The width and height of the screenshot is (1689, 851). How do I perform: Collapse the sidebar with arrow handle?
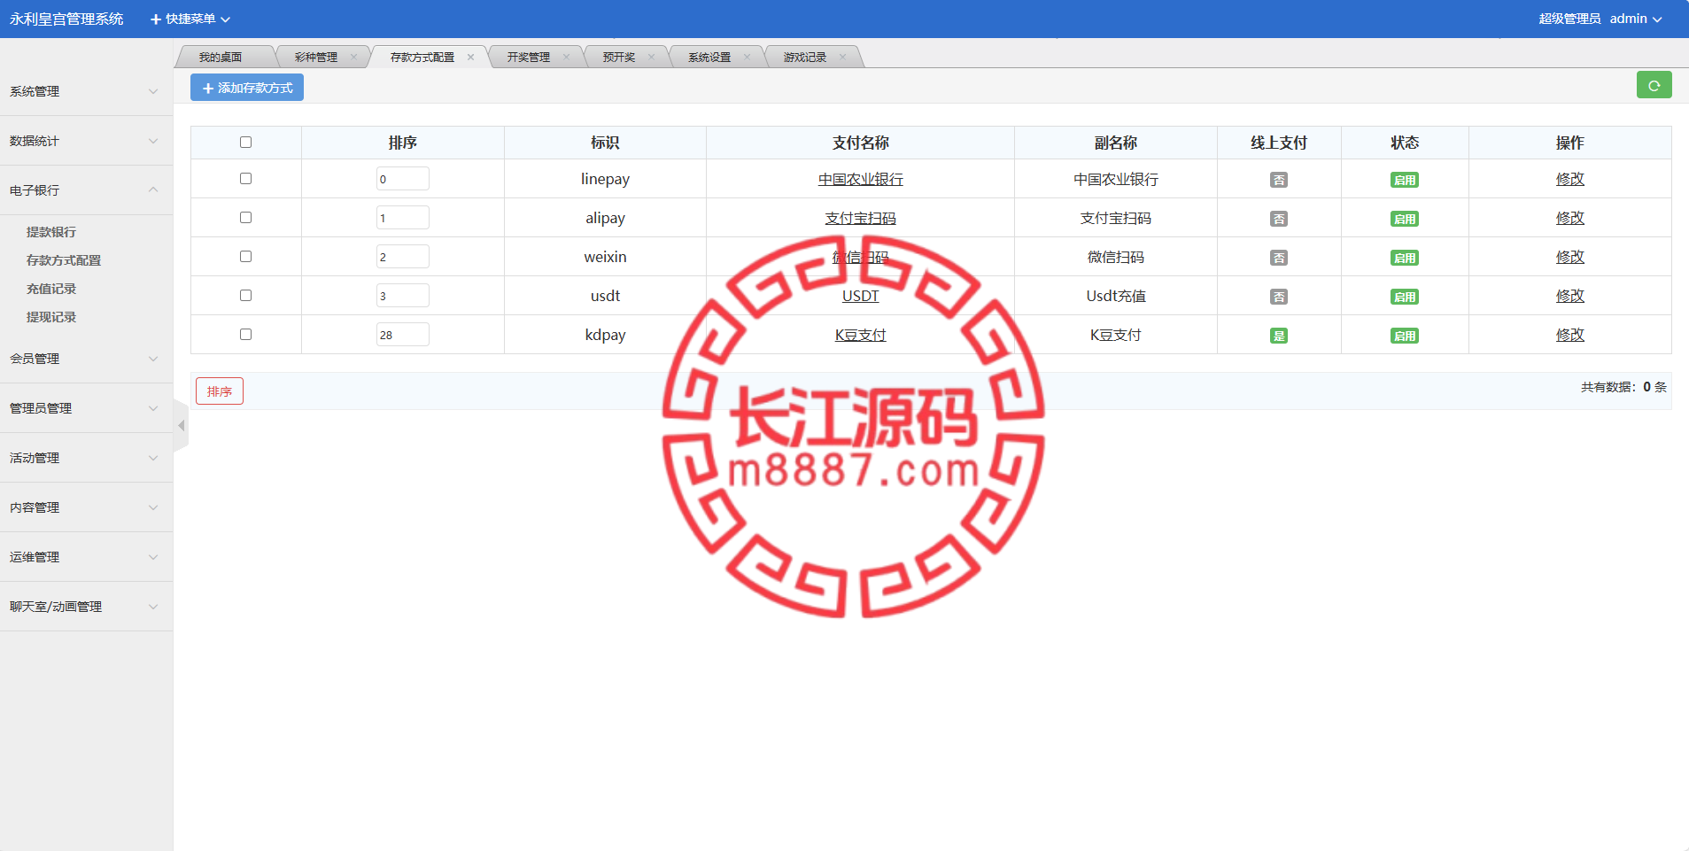point(181,426)
